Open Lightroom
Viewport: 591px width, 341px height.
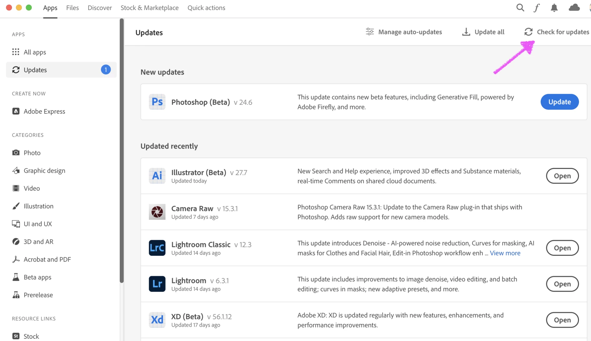[562, 284]
